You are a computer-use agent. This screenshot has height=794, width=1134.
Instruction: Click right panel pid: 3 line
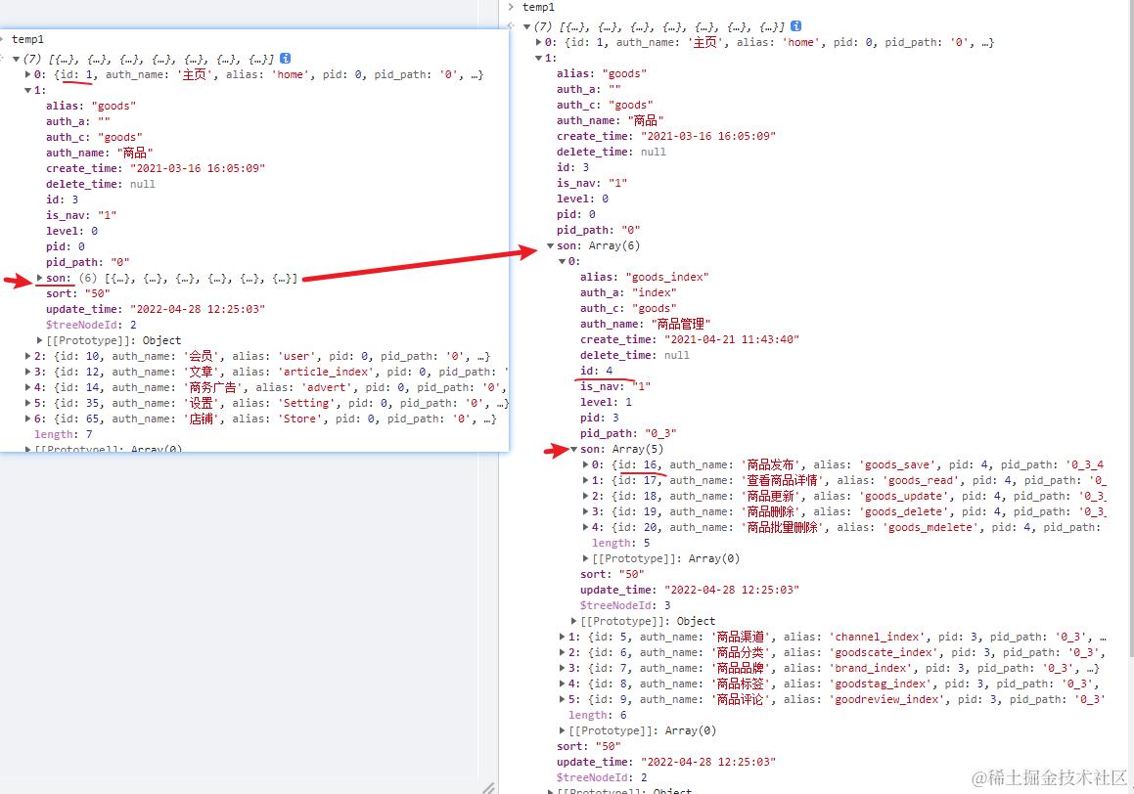(x=600, y=419)
